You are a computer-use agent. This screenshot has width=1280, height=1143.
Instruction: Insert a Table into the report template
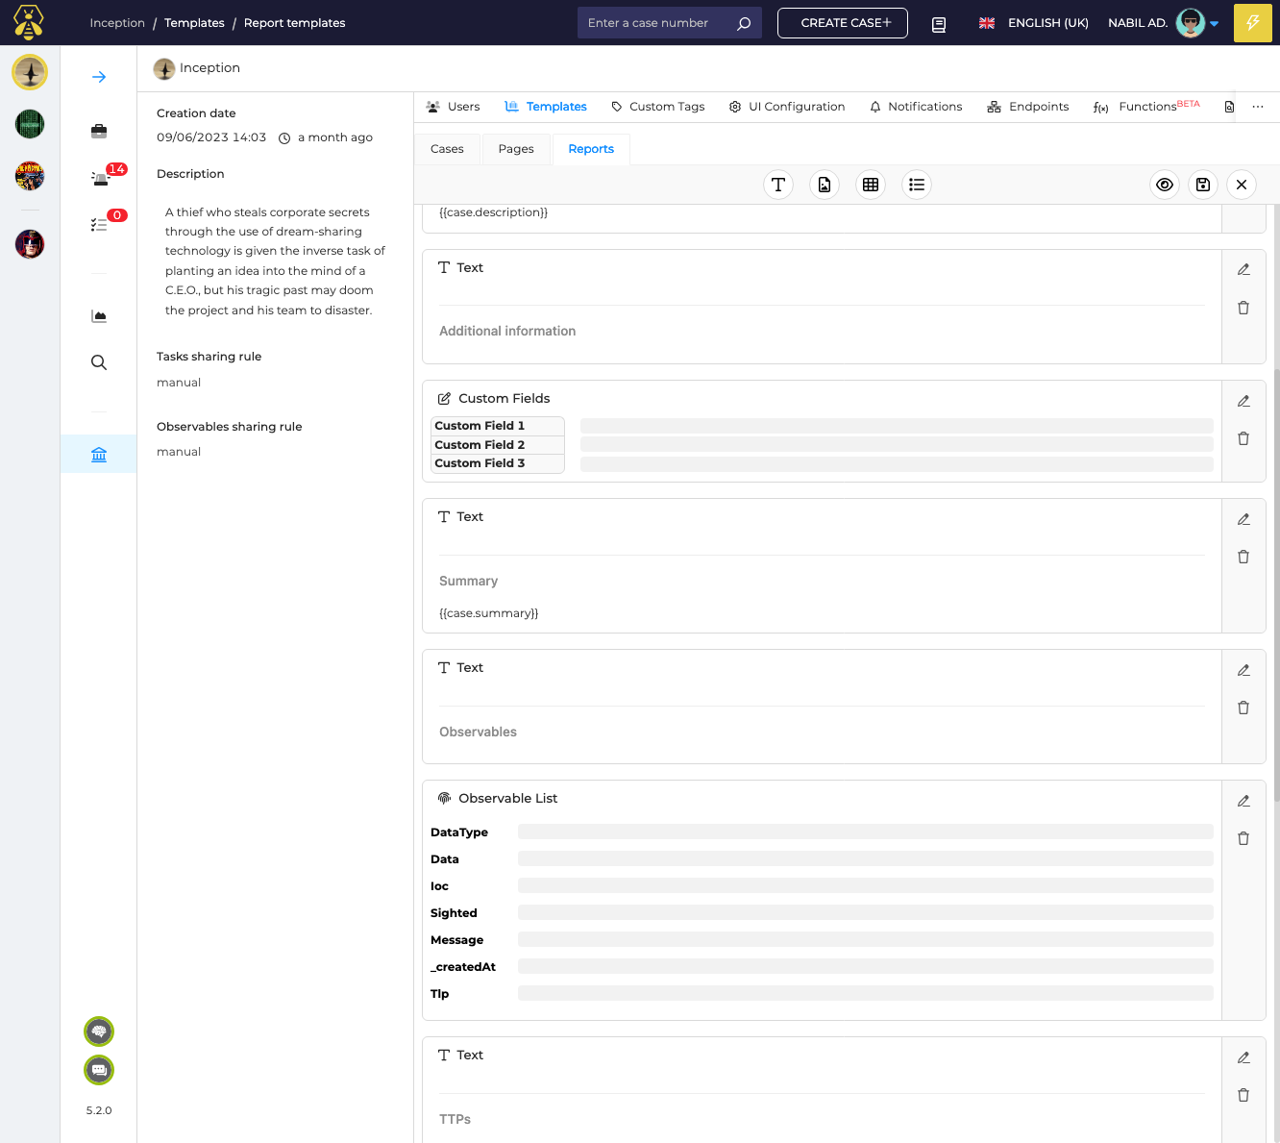[871, 184]
